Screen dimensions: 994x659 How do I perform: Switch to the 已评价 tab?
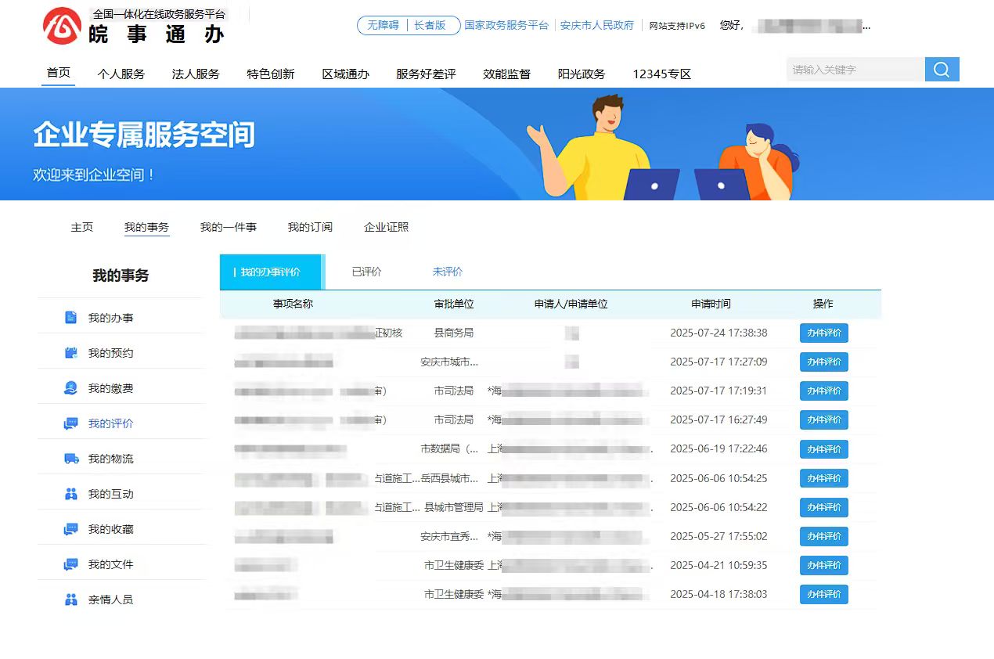tap(366, 272)
